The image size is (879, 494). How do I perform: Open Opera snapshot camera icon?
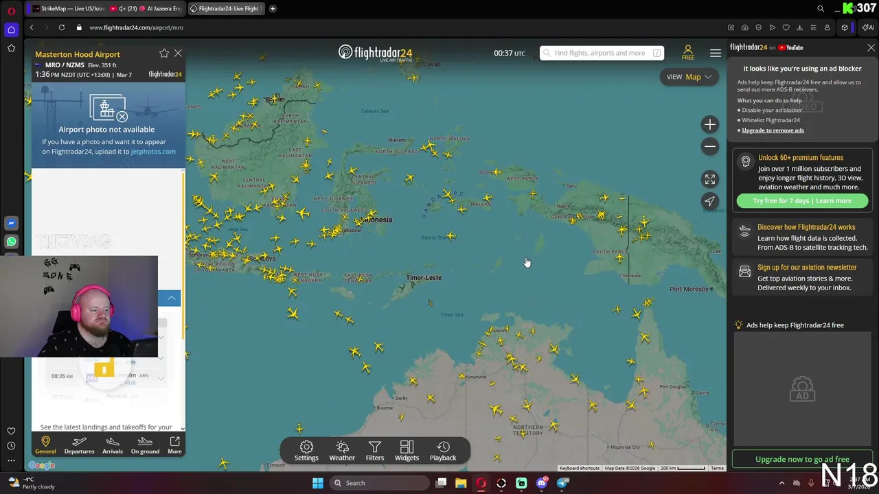[745, 27]
